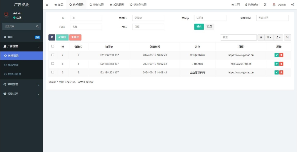297x152 pixels.
Task: Switch to the 模板管理 tab
Action: 97,5
